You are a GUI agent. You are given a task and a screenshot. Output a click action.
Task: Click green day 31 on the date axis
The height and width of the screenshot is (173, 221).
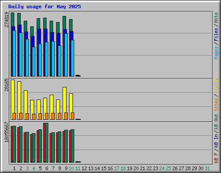pos(207,168)
